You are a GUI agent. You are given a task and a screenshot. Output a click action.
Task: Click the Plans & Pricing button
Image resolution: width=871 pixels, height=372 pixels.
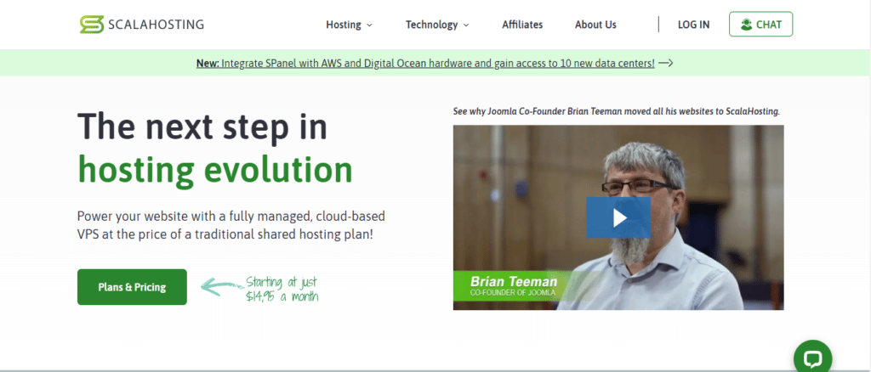coord(132,287)
